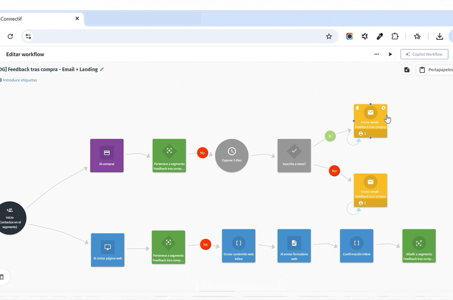
Task: Delete the selected email node via trash icon
Action: (357, 108)
